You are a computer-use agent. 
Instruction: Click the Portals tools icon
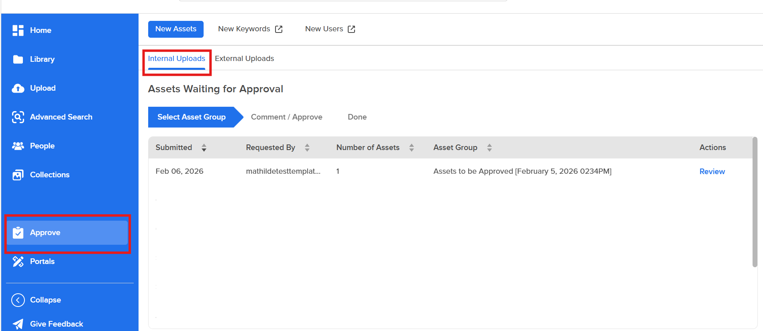tap(18, 262)
